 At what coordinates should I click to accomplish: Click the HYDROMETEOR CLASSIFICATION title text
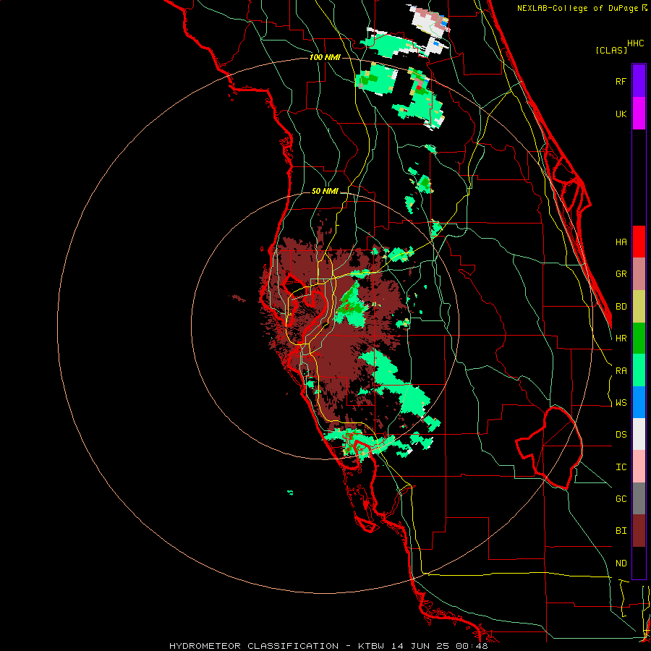pyautogui.click(x=254, y=646)
